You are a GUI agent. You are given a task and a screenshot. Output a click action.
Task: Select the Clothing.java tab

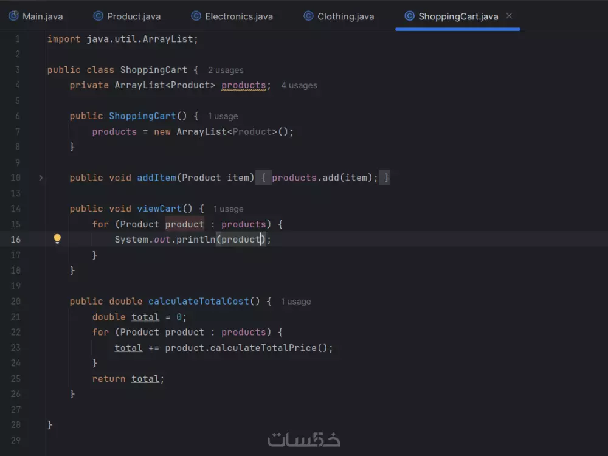(x=344, y=16)
